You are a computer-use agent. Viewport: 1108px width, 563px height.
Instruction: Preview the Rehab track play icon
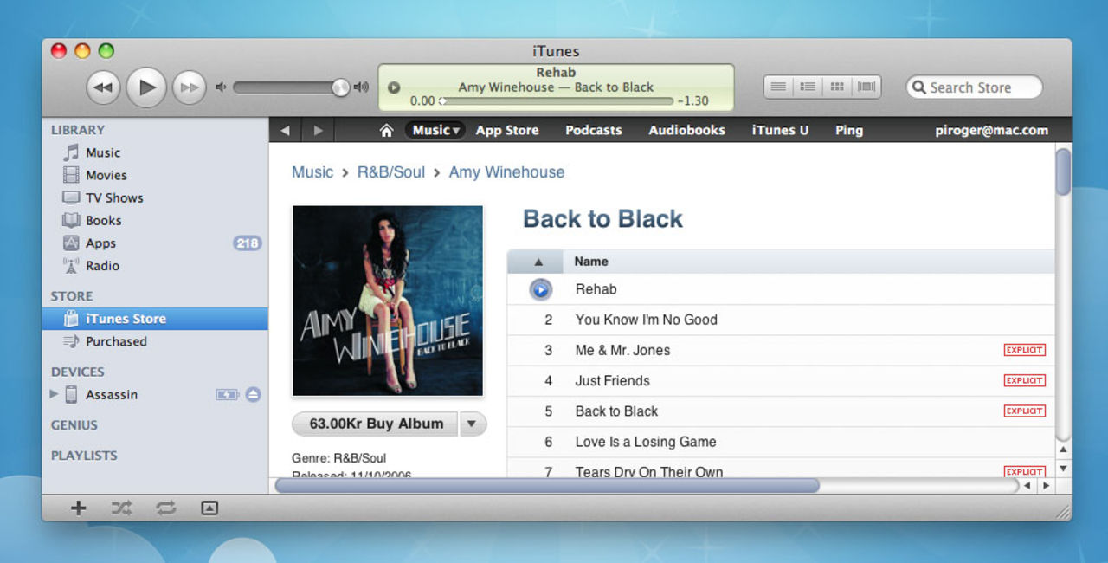tap(540, 289)
